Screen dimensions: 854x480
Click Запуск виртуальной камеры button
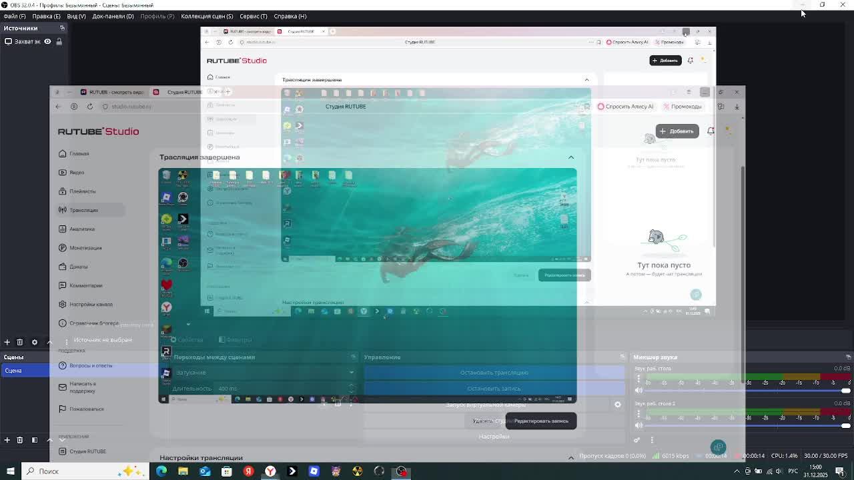point(486,405)
